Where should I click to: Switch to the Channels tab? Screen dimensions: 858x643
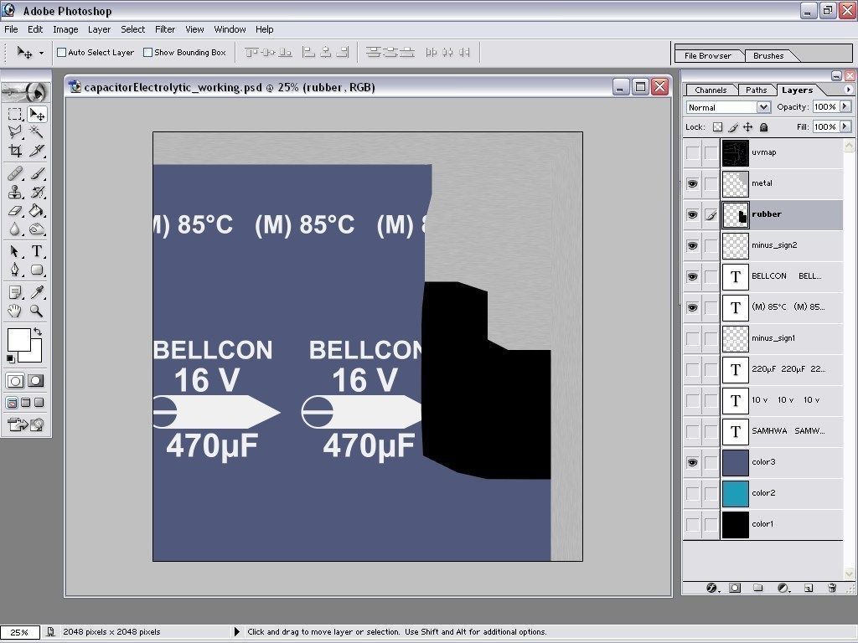(x=711, y=90)
